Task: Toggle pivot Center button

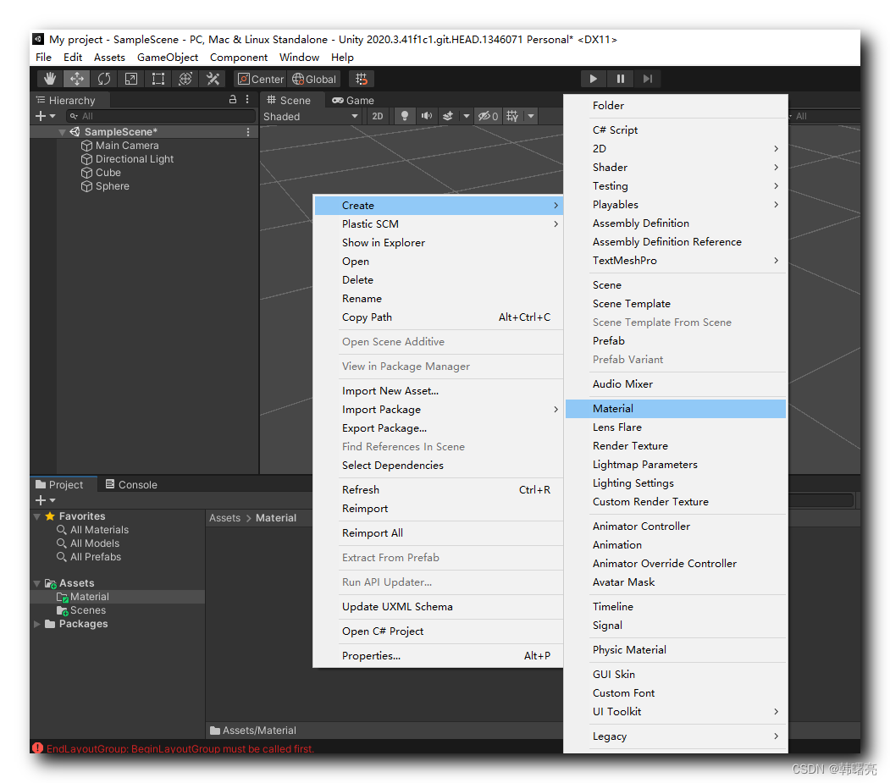Action: (x=261, y=79)
